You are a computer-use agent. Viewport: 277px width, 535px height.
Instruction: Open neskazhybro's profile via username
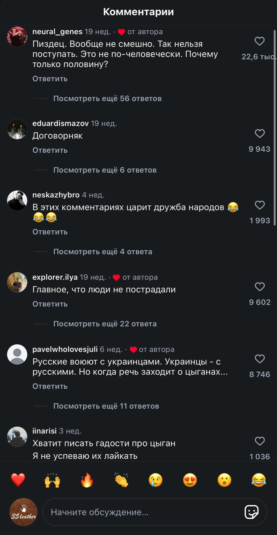56,195
